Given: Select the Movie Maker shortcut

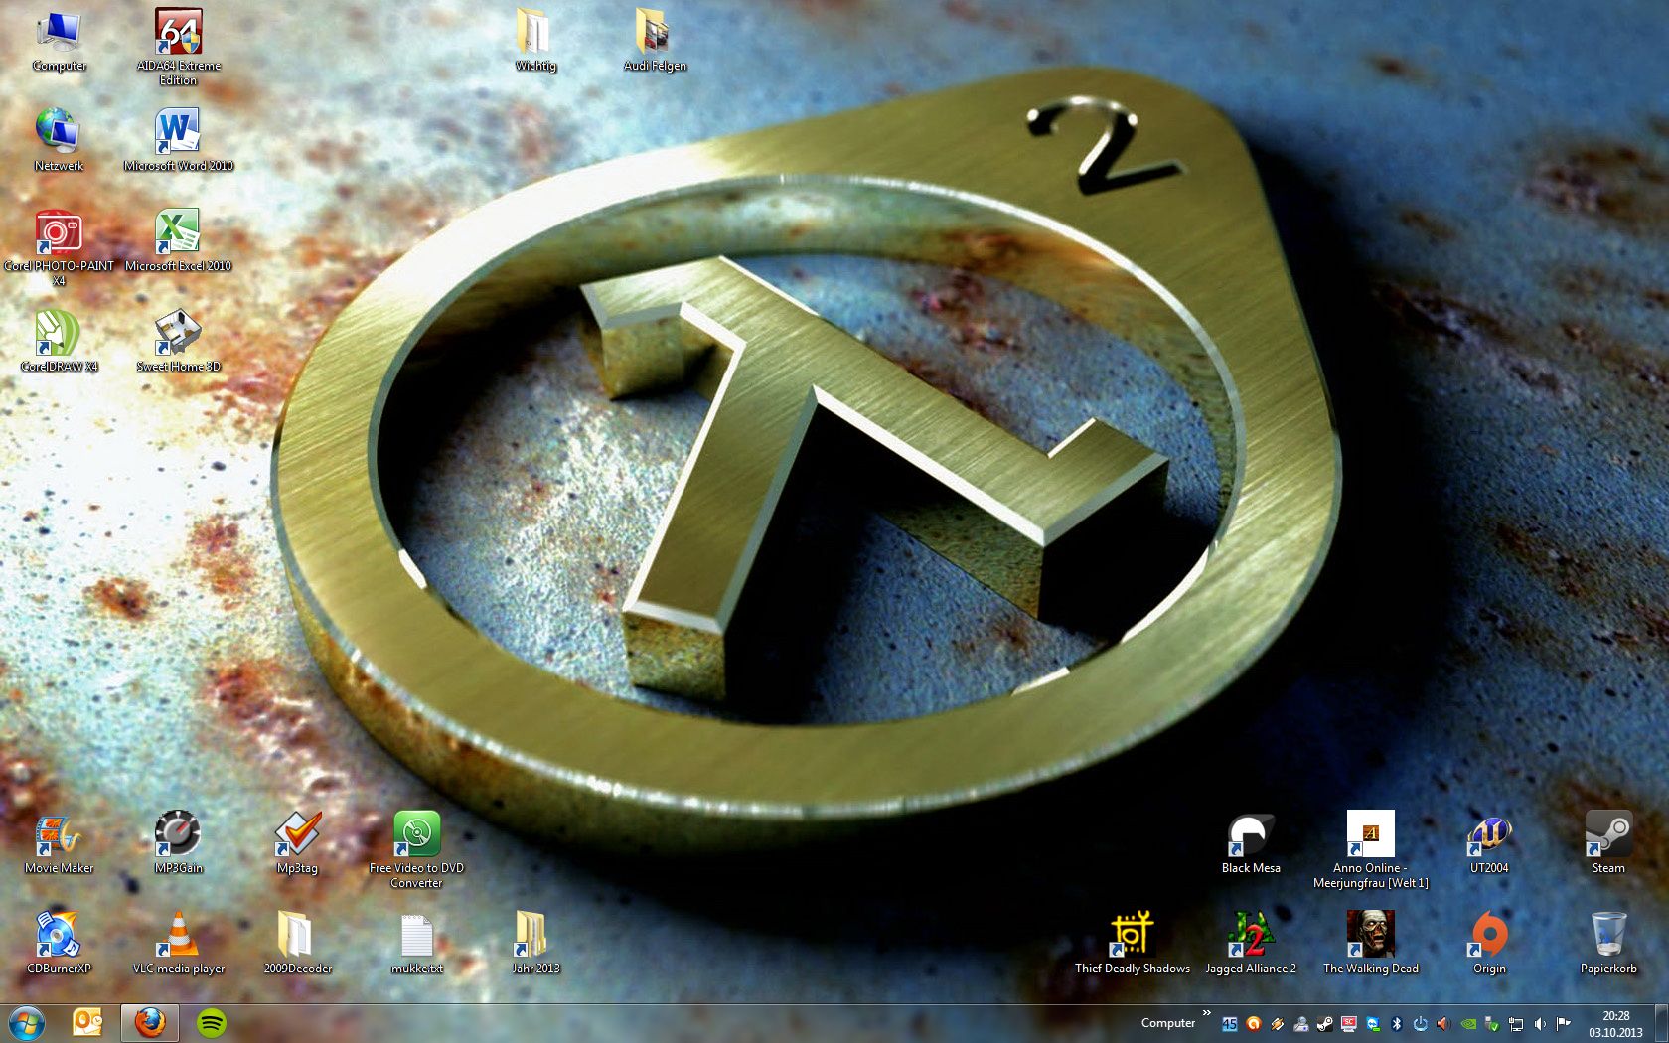Looking at the screenshot, I should (x=59, y=843).
